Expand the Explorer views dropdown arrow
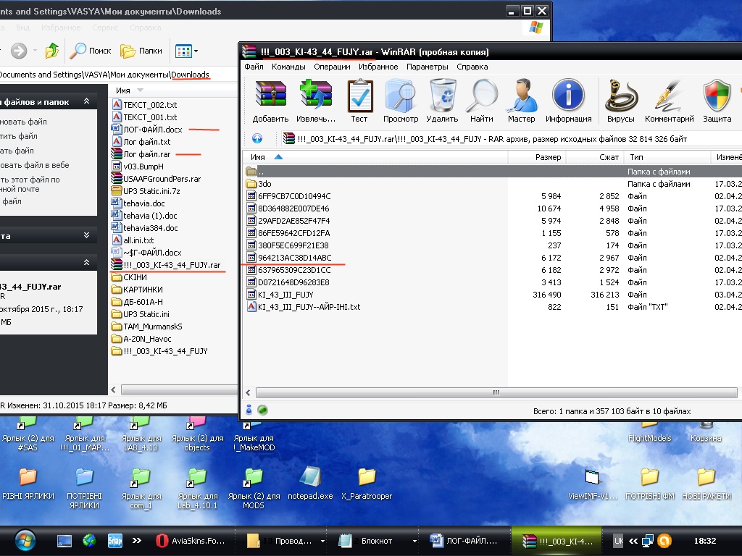This screenshot has width=742, height=556. (196, 51)
